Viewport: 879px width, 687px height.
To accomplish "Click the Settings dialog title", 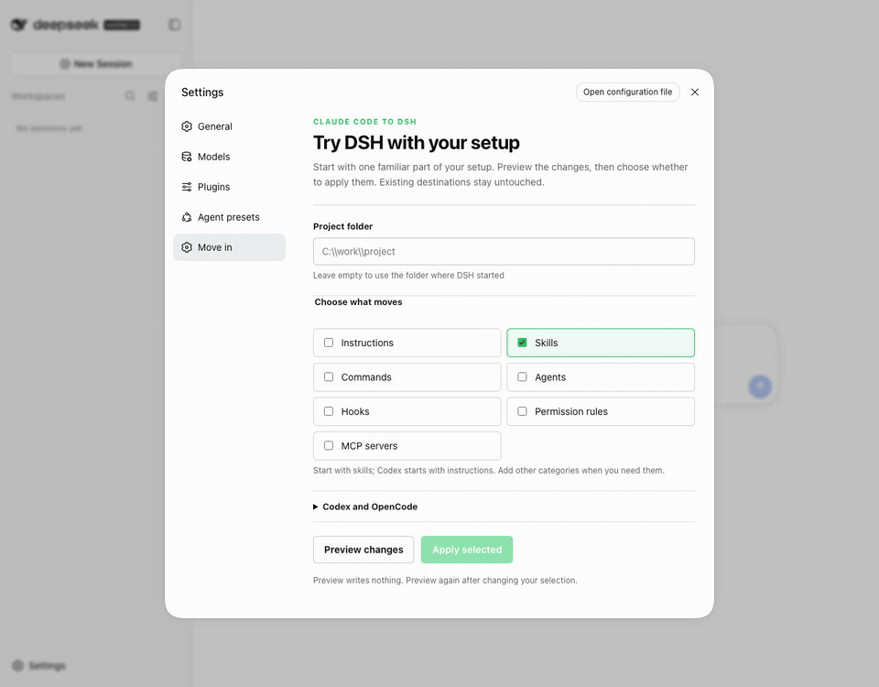I will (x=202, y=92).
